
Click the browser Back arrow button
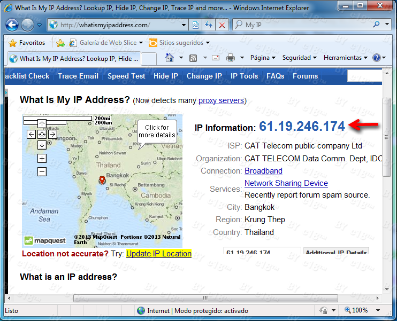pos(12,25)
